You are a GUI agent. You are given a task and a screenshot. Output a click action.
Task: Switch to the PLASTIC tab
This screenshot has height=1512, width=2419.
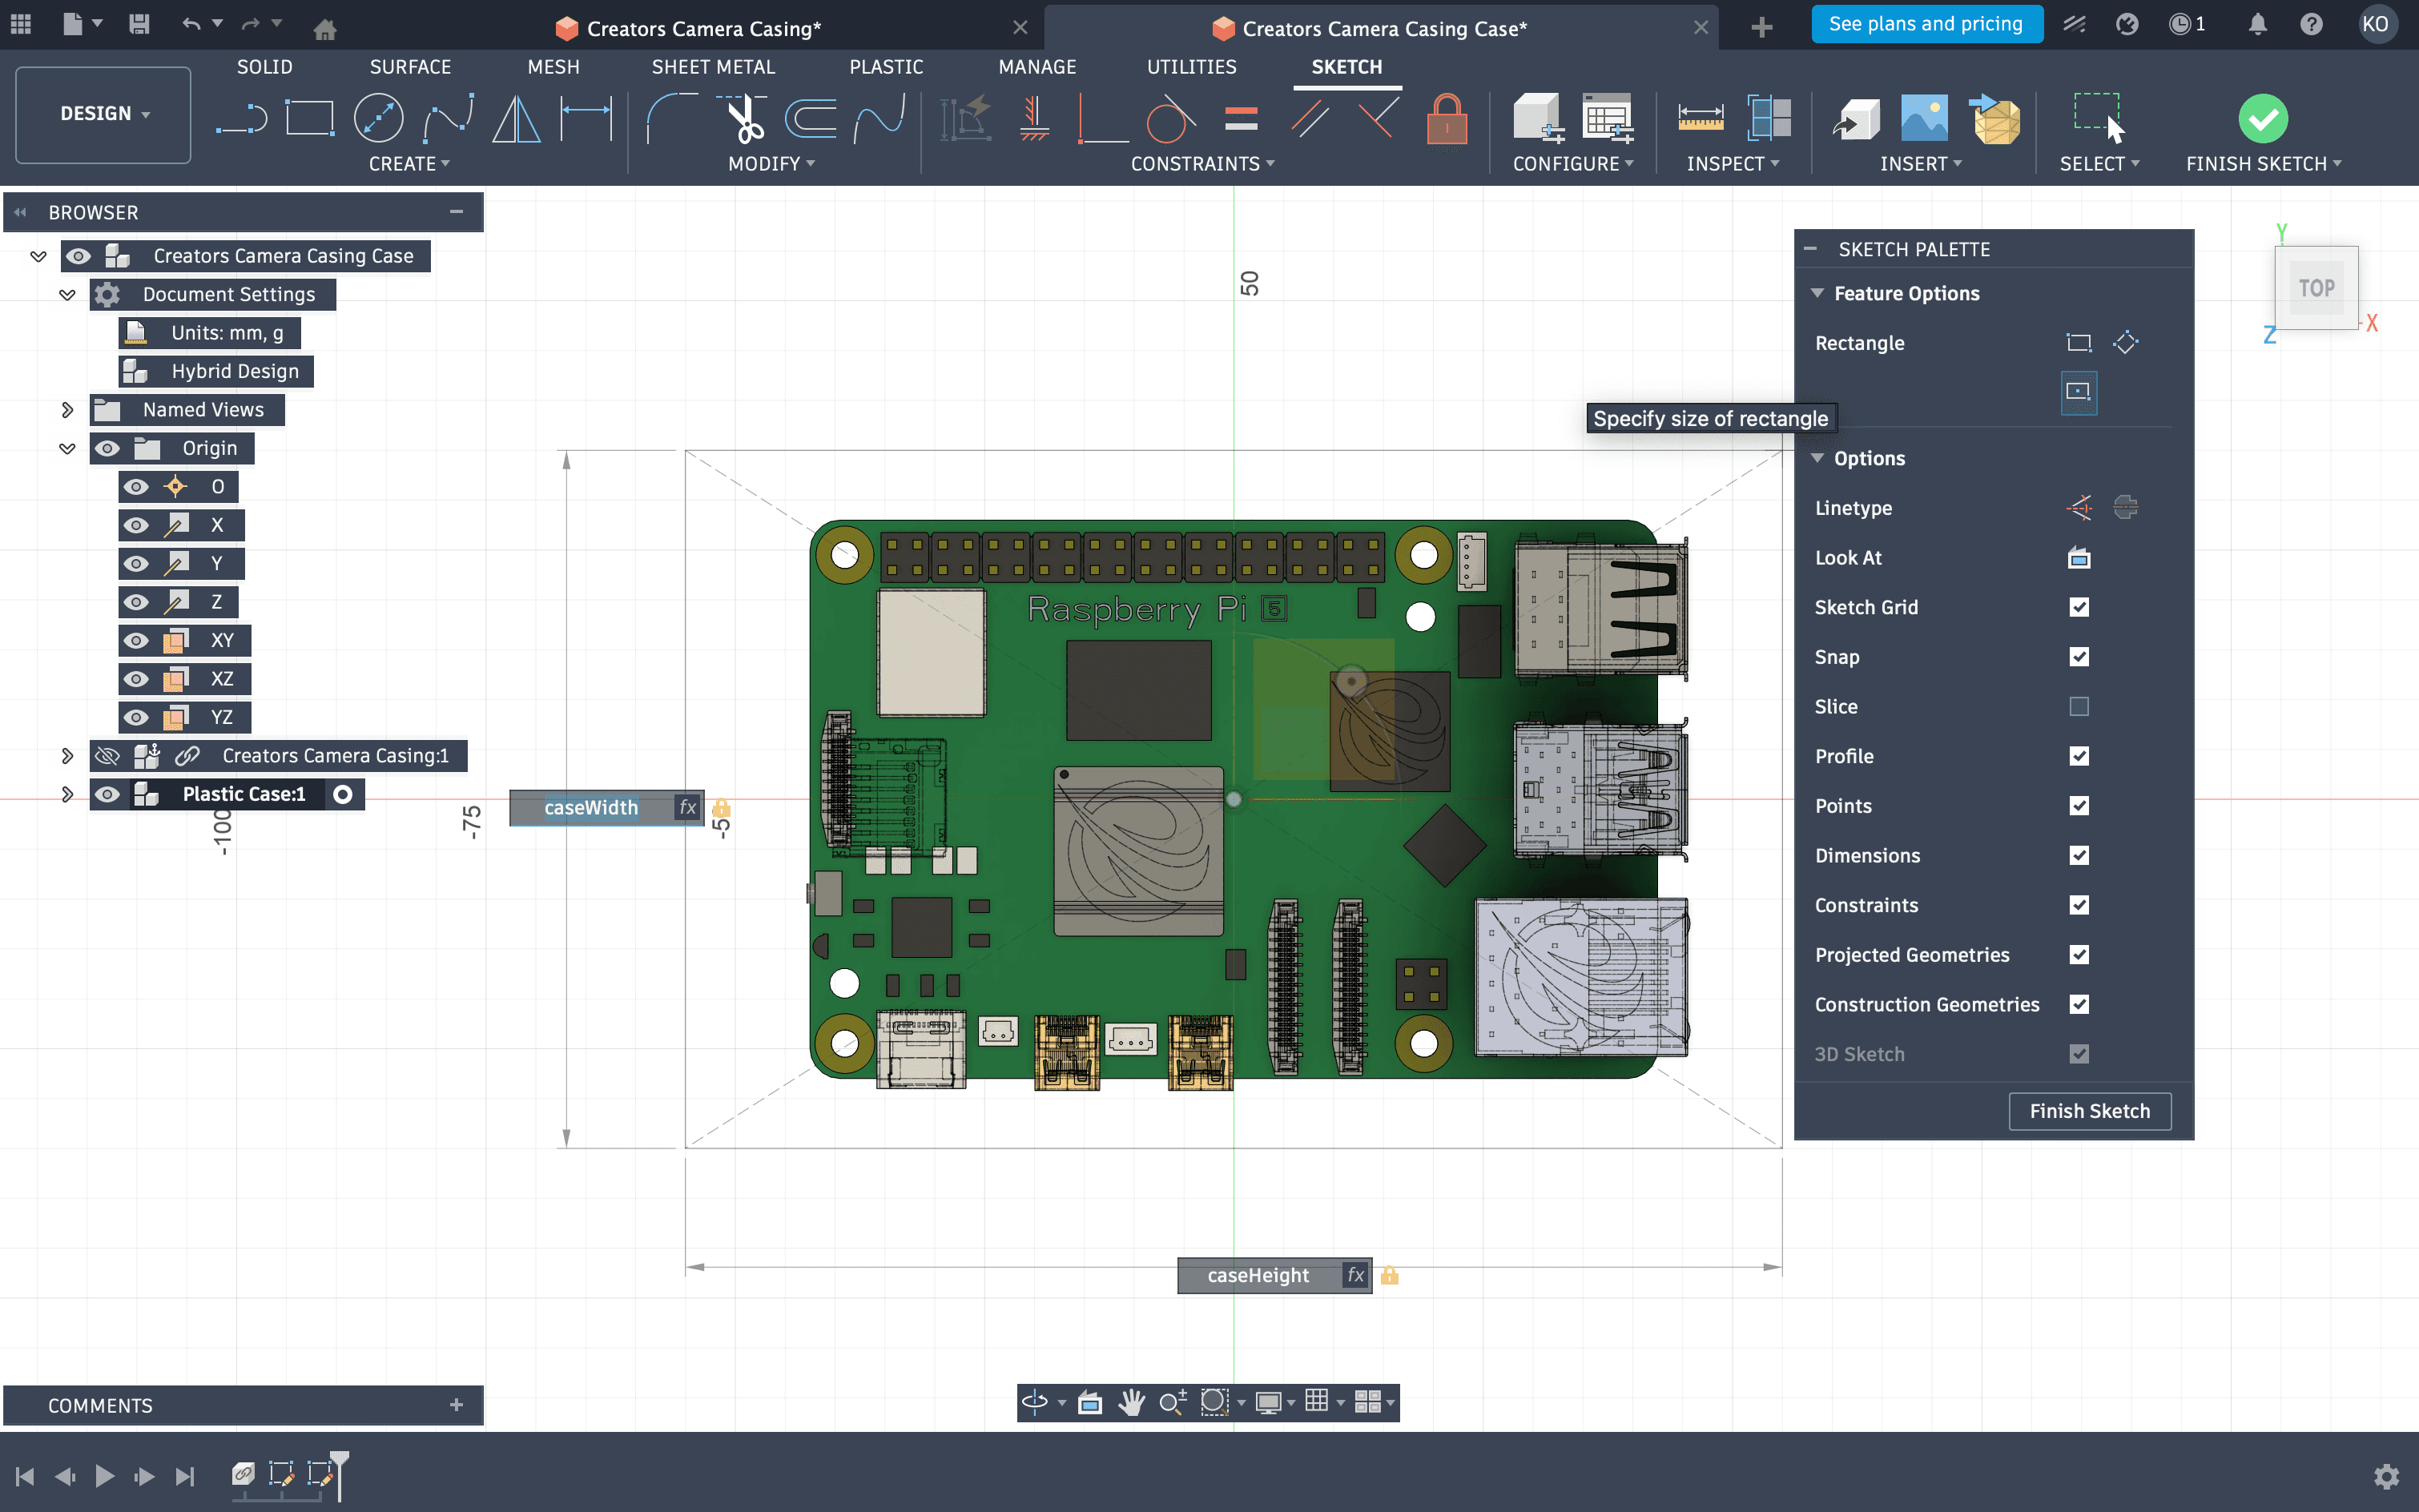click(x=886, y=67)
